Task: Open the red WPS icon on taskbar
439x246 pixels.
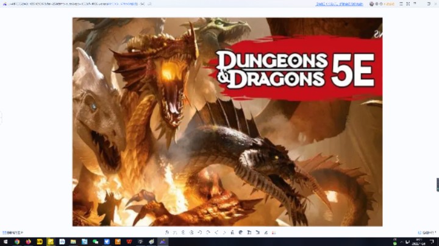Action: point(129,242)
